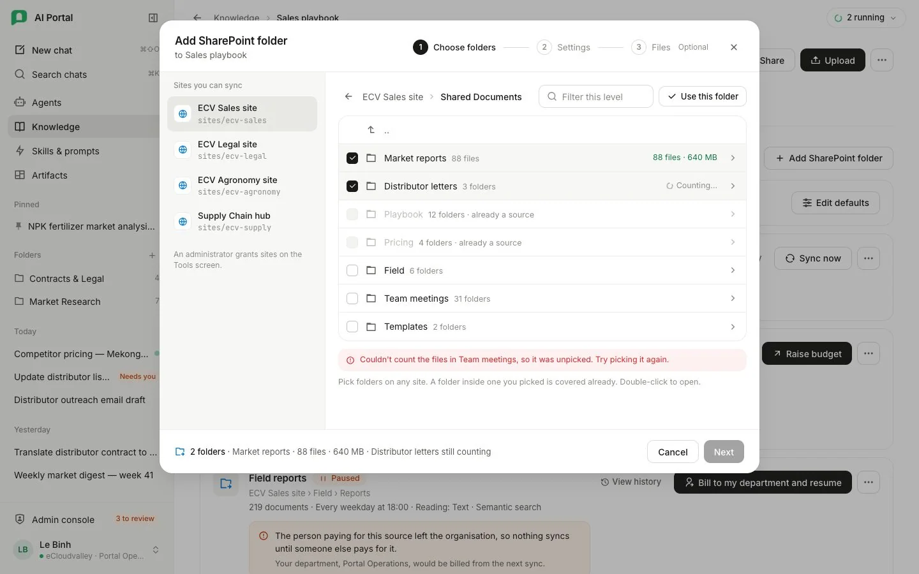The height and width of the screenshot is (574, 919).
Task: Open the Le Binh account switcher
Action: (86, 550)
